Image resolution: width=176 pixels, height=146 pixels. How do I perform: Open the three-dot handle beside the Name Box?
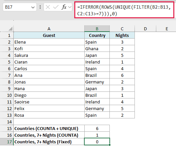tap(40, 7)
